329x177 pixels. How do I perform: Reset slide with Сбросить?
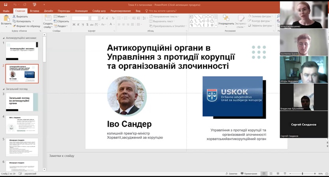pos(61,21)
